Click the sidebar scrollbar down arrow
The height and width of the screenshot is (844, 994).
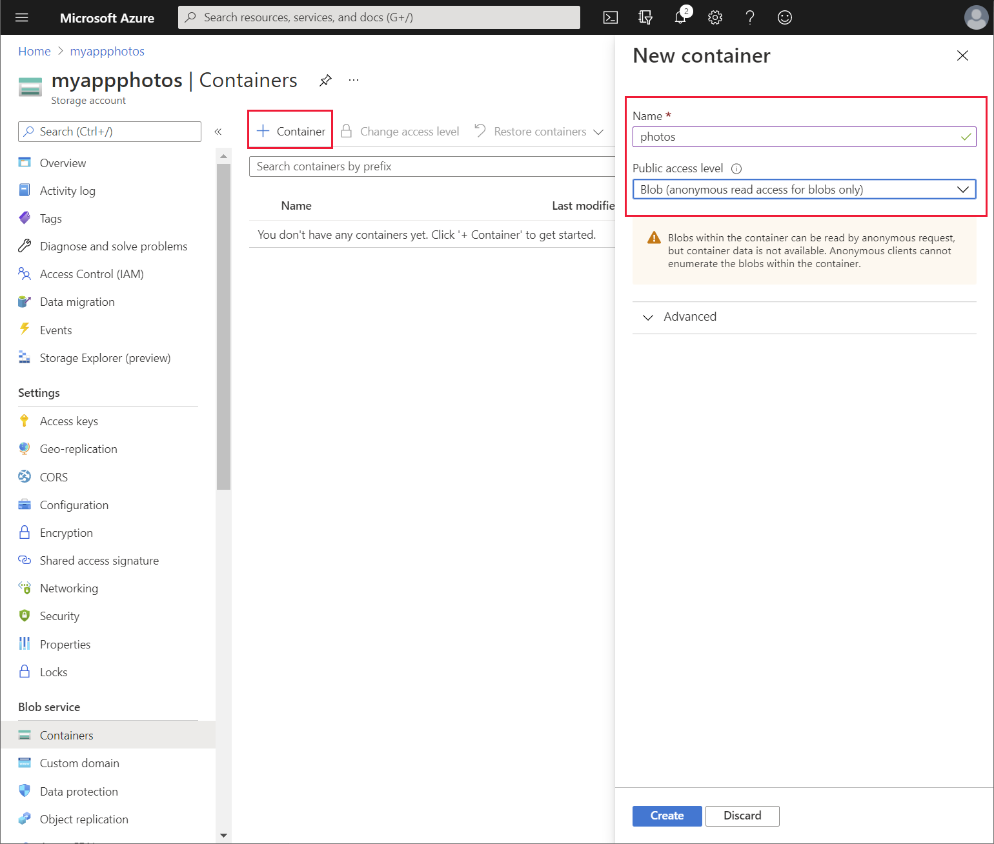tap(223, 835)
